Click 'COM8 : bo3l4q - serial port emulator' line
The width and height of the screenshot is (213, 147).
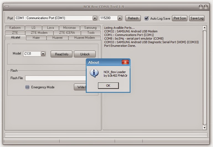pyautogui.click(x=134, y=38)
